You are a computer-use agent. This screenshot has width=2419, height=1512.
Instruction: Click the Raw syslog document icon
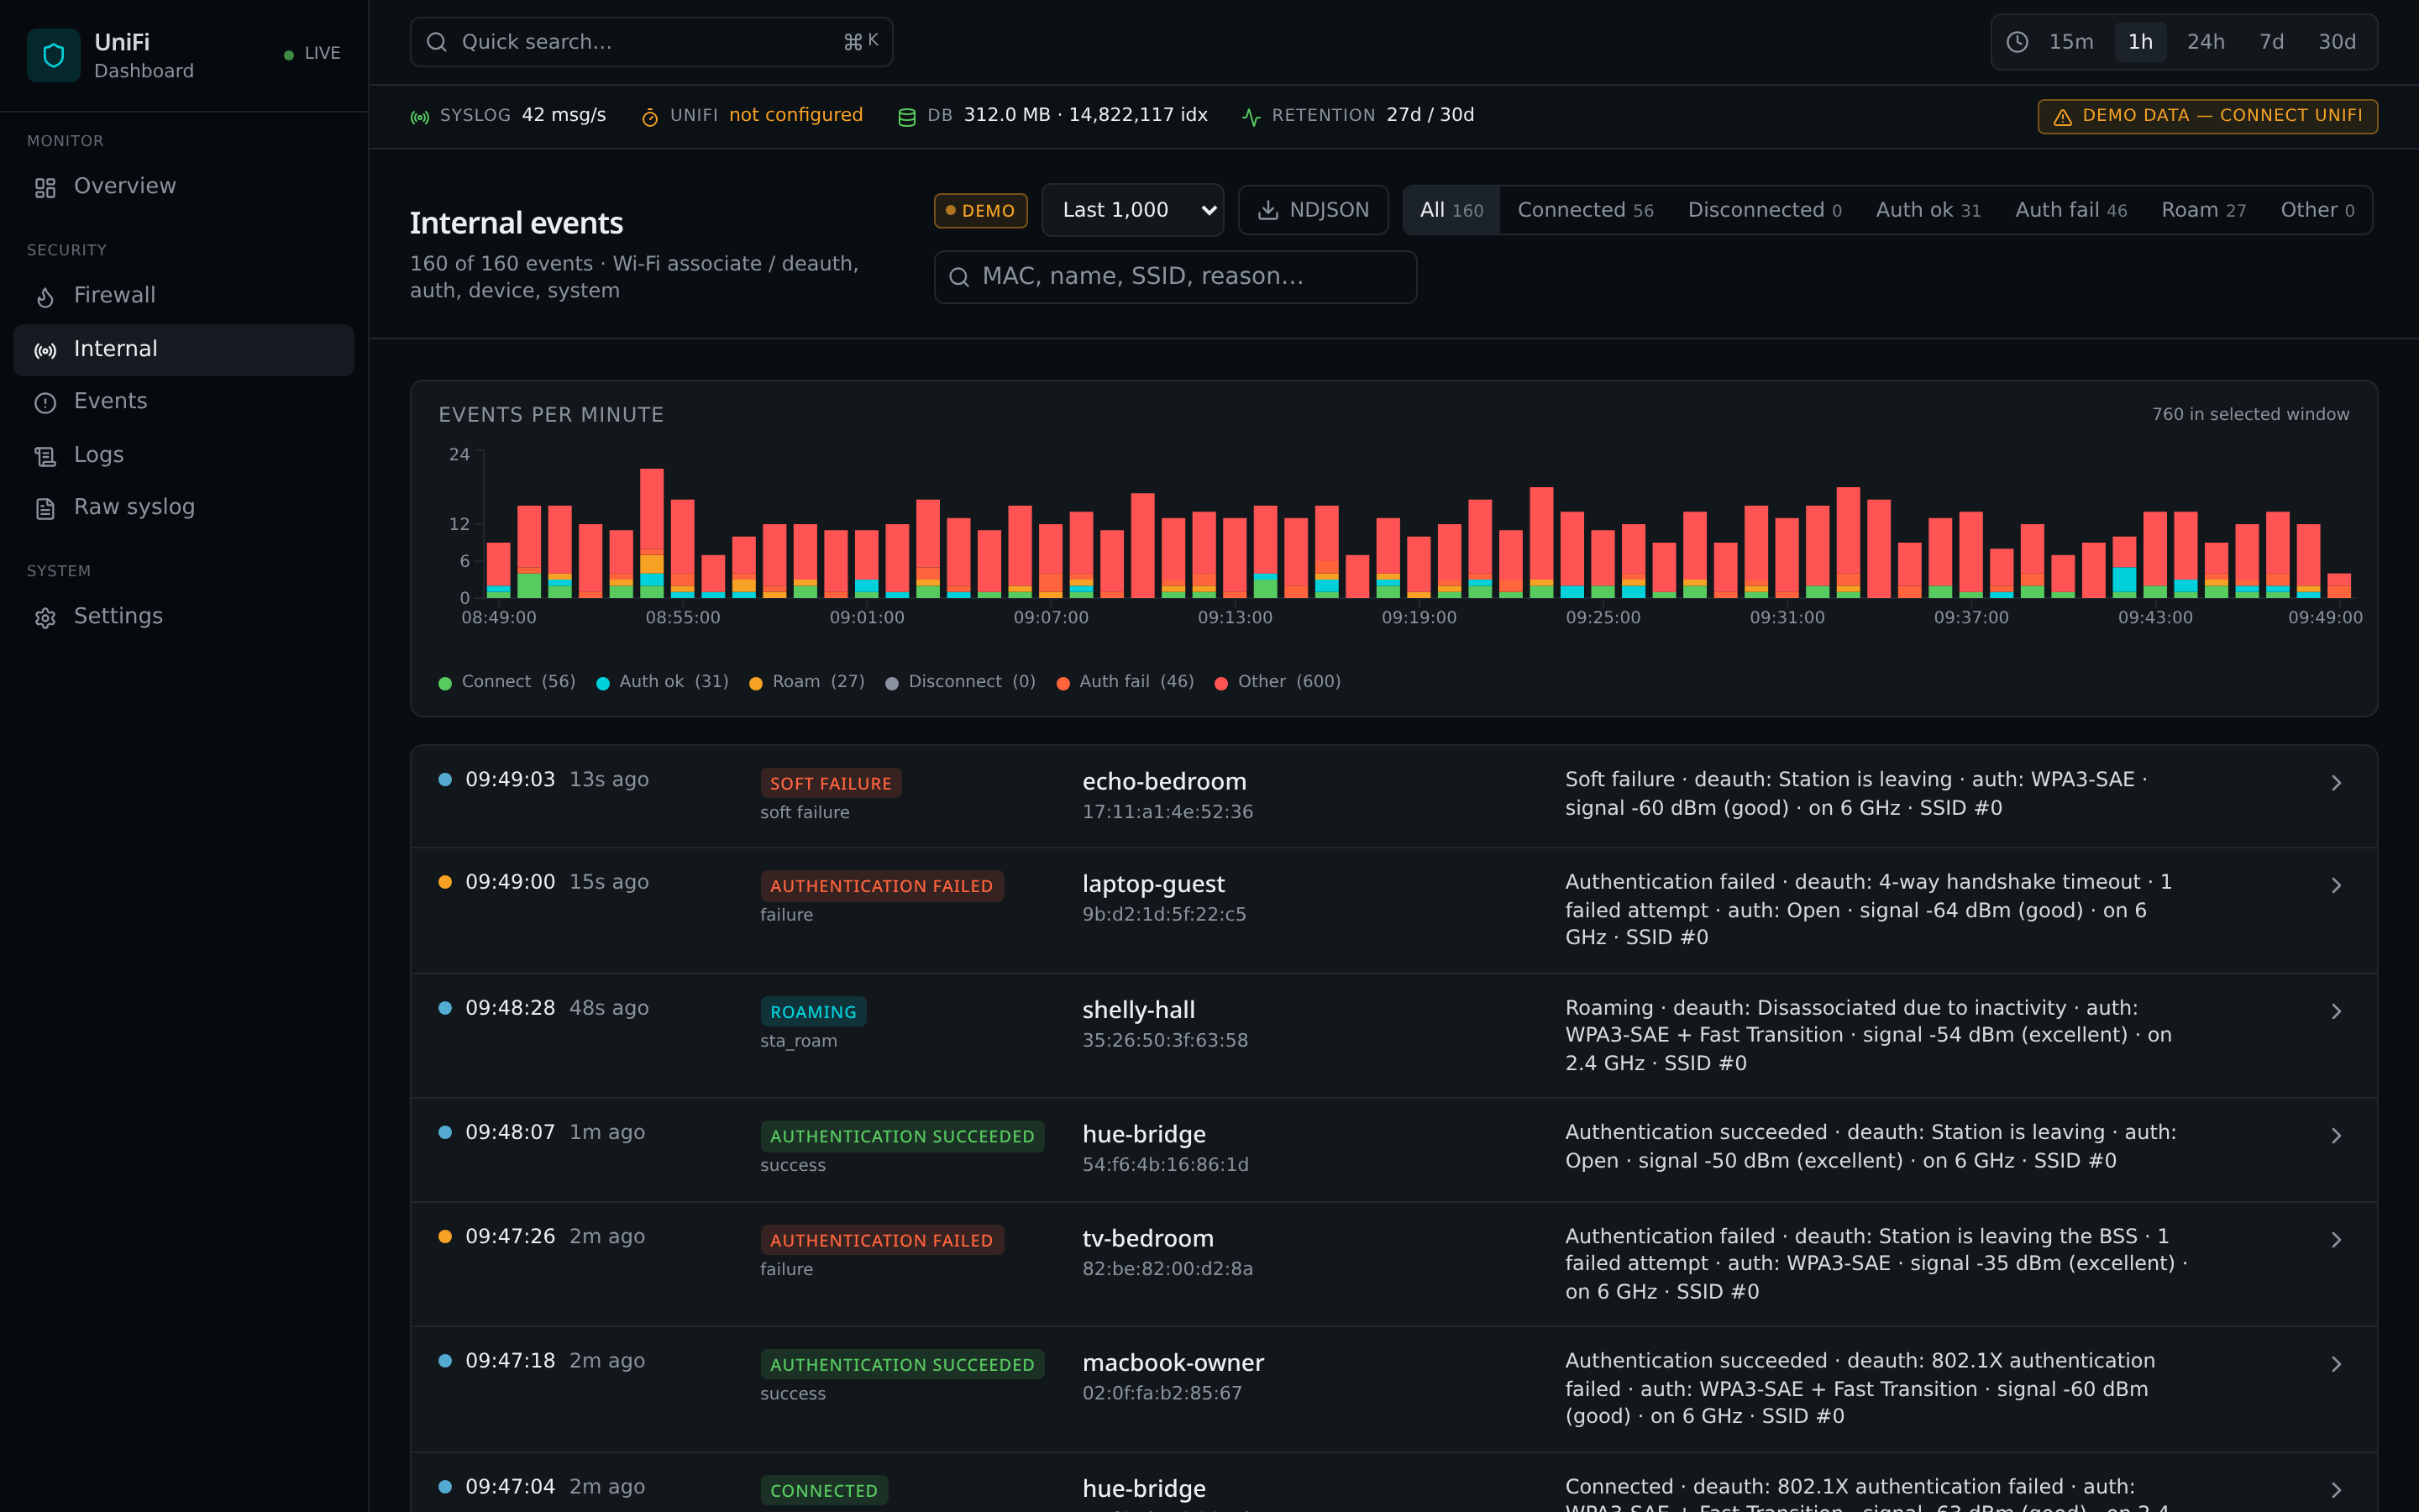click(x=45, y=509)
